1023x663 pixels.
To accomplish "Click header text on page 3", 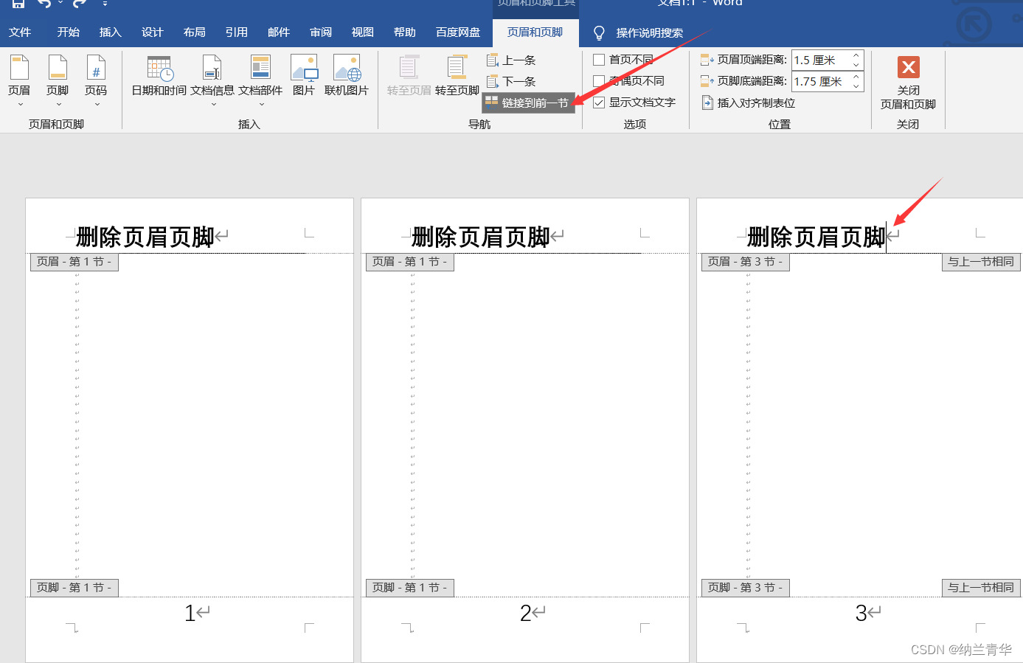I will [x=816, y=237].
